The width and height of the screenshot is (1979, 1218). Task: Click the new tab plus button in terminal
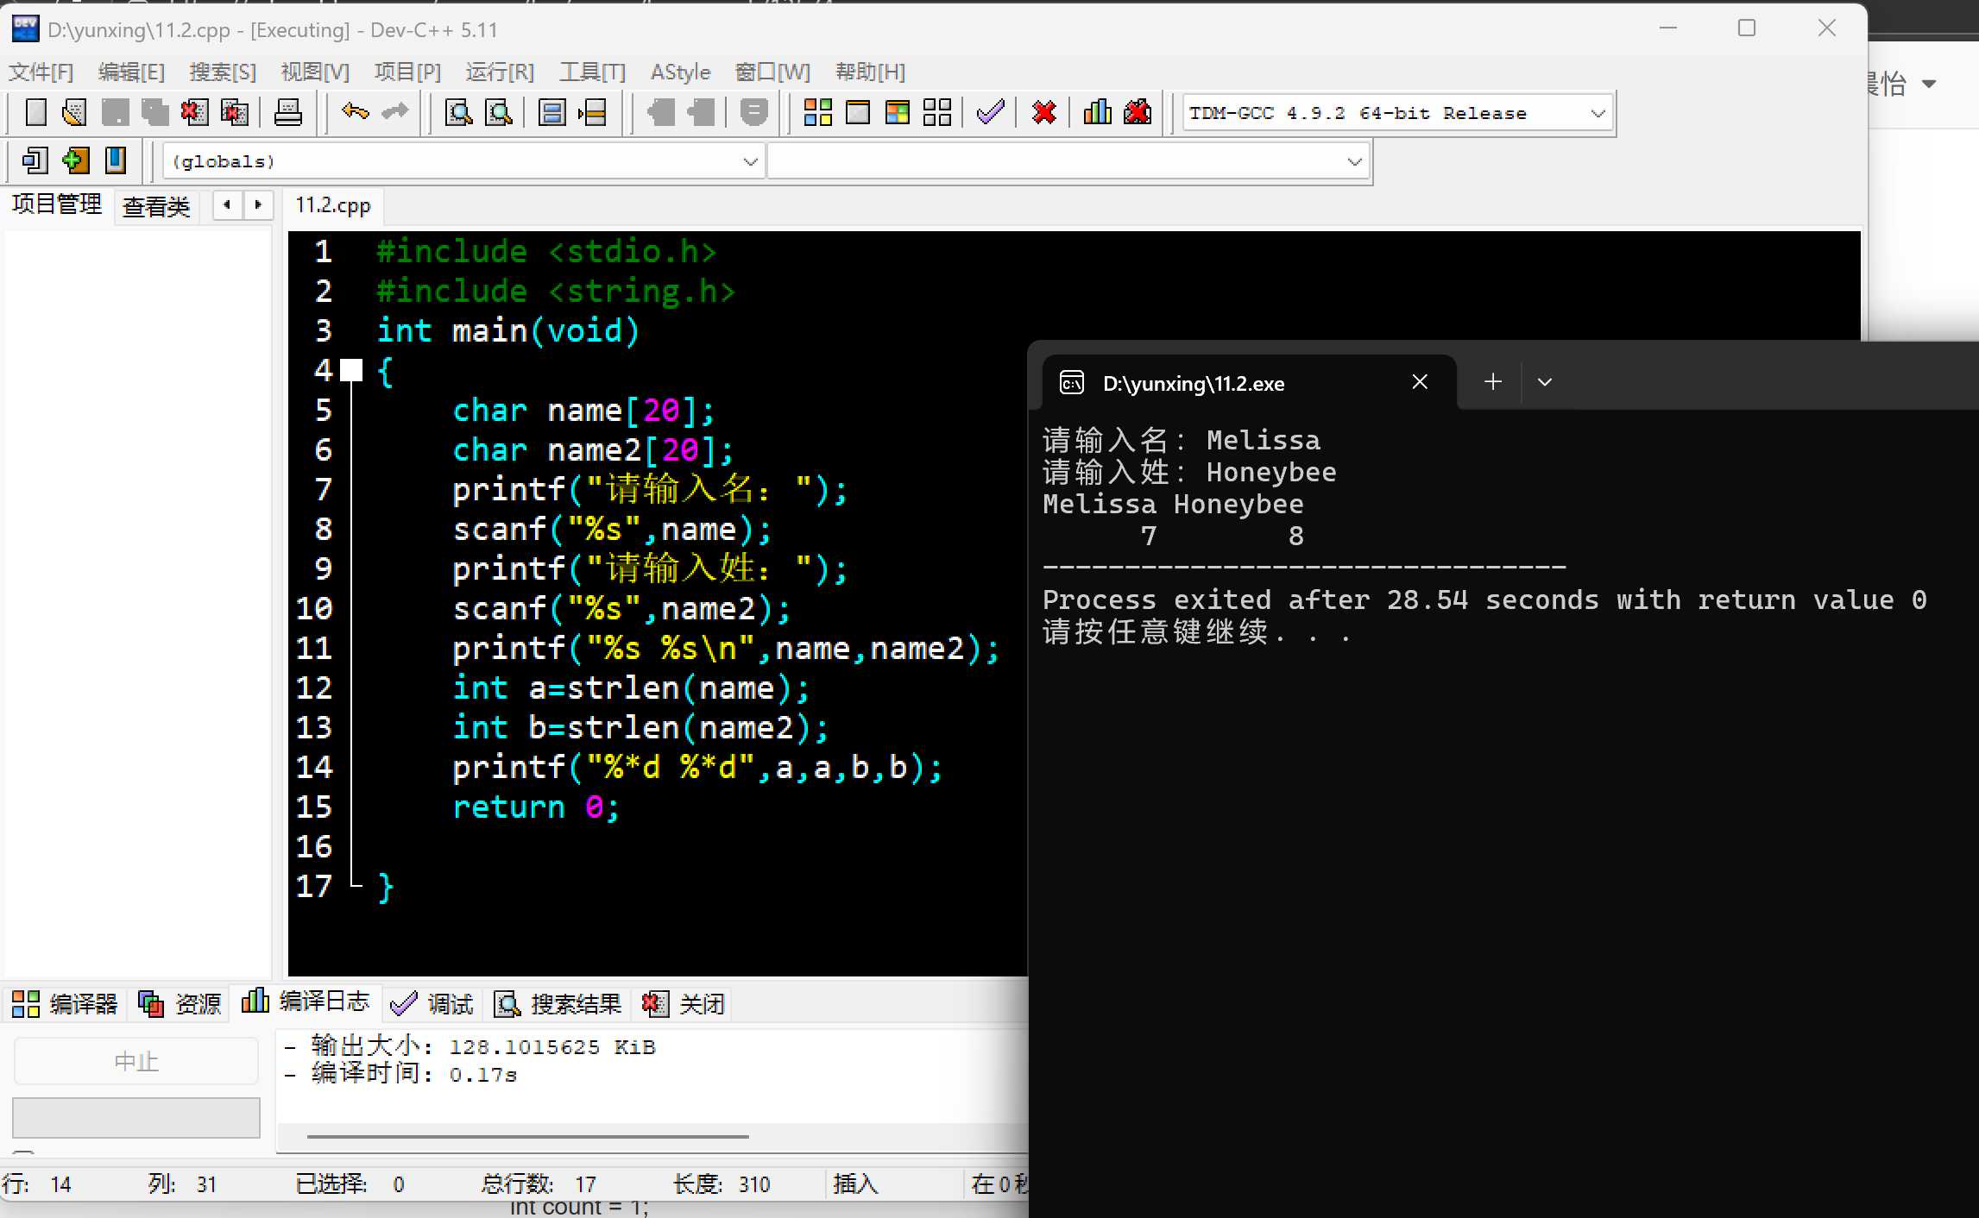point(1493,382)
